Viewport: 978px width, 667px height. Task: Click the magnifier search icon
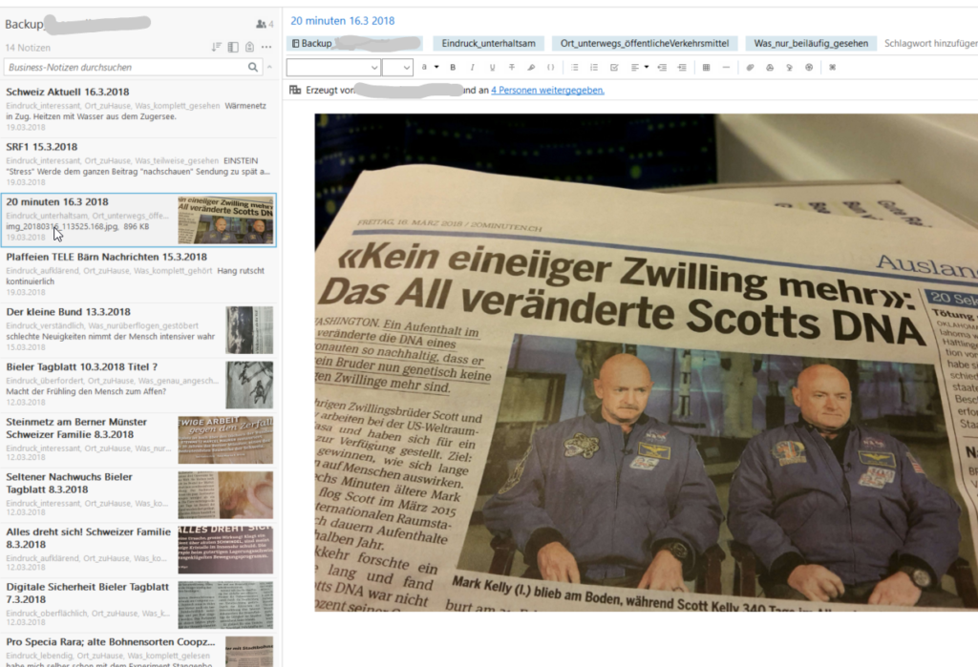252,68
